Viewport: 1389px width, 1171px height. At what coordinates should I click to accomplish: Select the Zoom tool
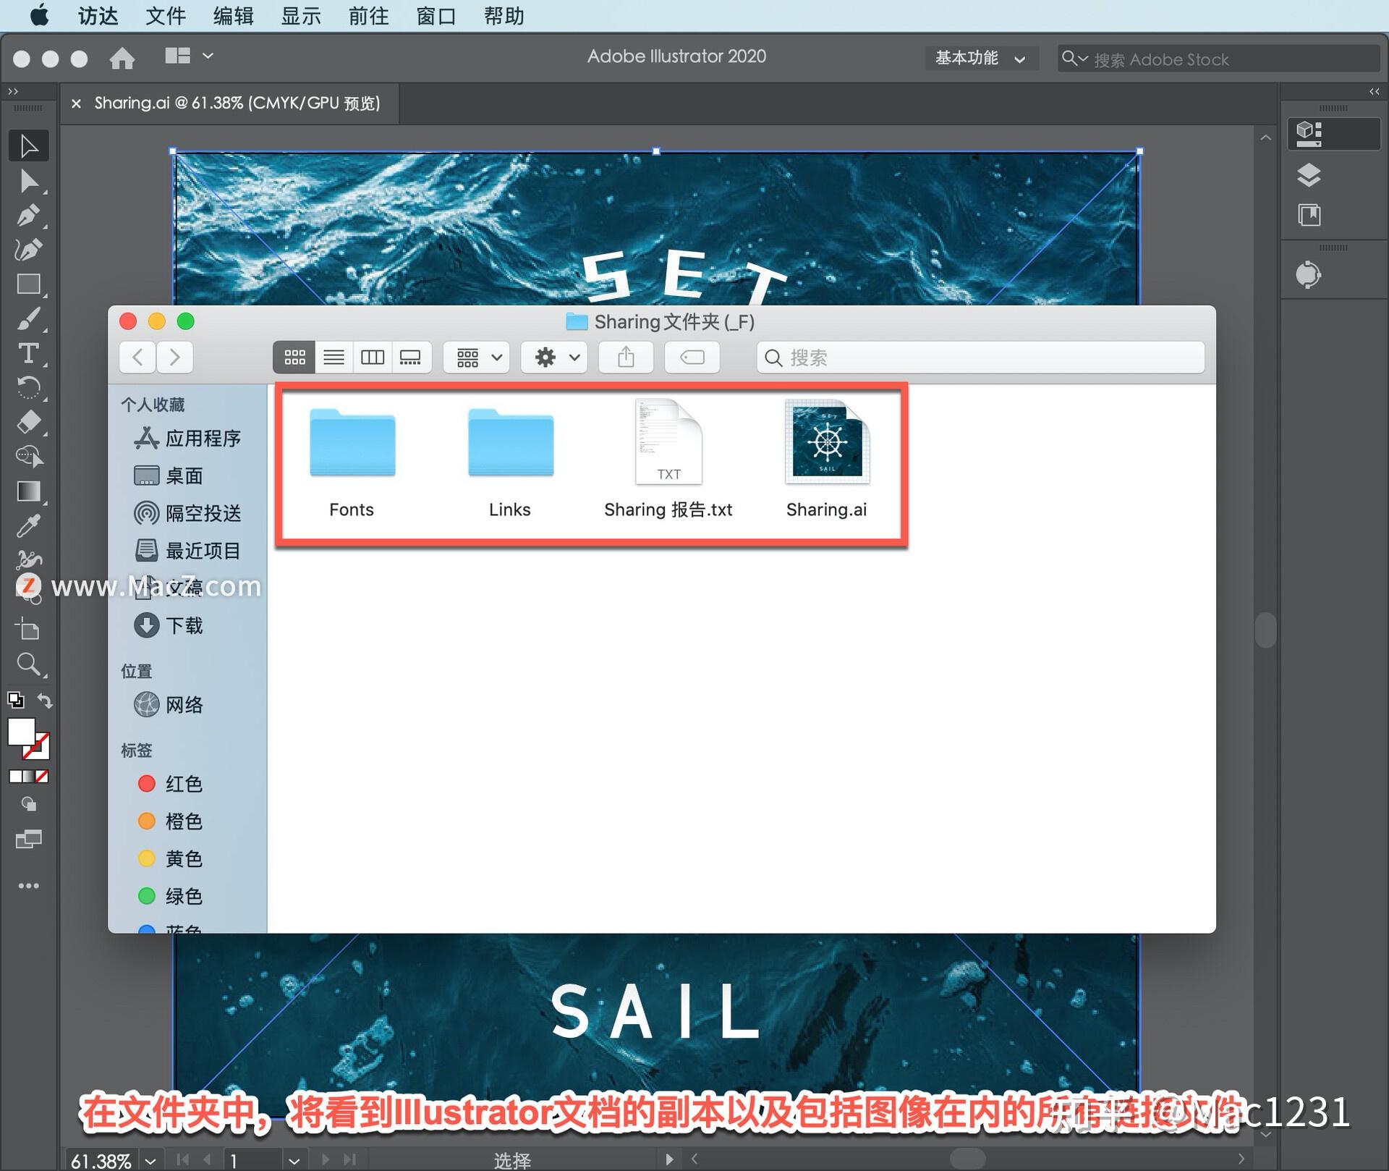29,664
